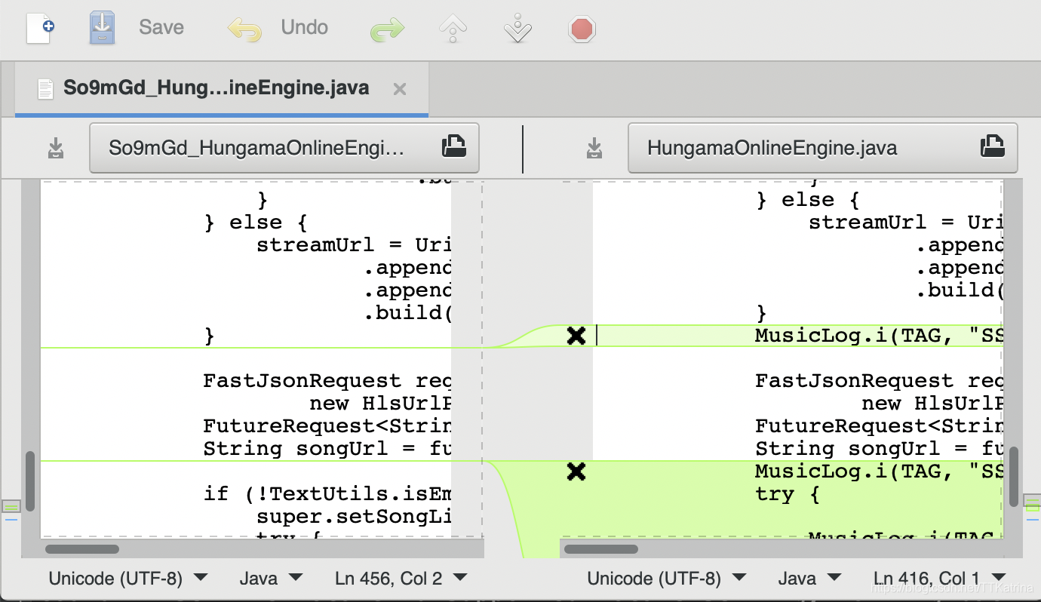Image resolution: width=1041 pixels, height=602 pixels.
Task: Open left pane Java language dropdown
Action: [271, 579]
